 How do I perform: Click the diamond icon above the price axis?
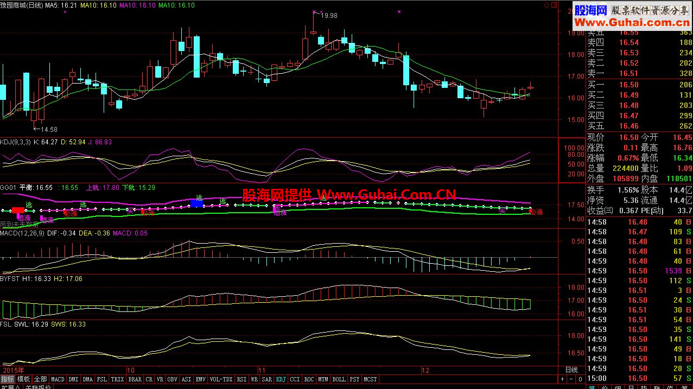pos(546,5)
